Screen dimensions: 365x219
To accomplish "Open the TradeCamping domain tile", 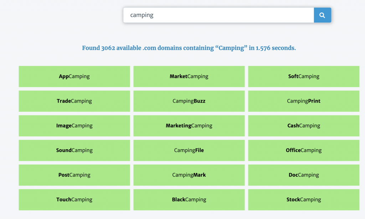I will (x=74, y=101).
